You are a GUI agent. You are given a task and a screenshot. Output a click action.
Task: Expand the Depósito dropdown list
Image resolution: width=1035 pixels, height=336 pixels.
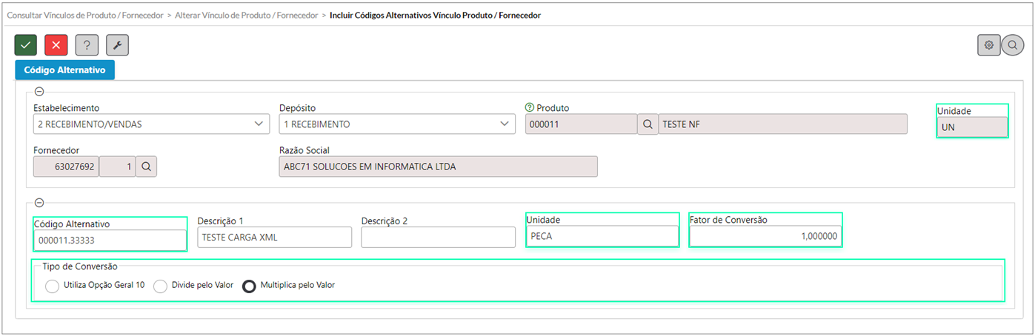coord(396,124)
